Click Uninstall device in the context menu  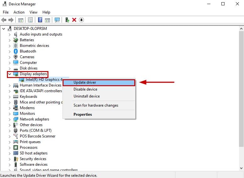[86, 96]
